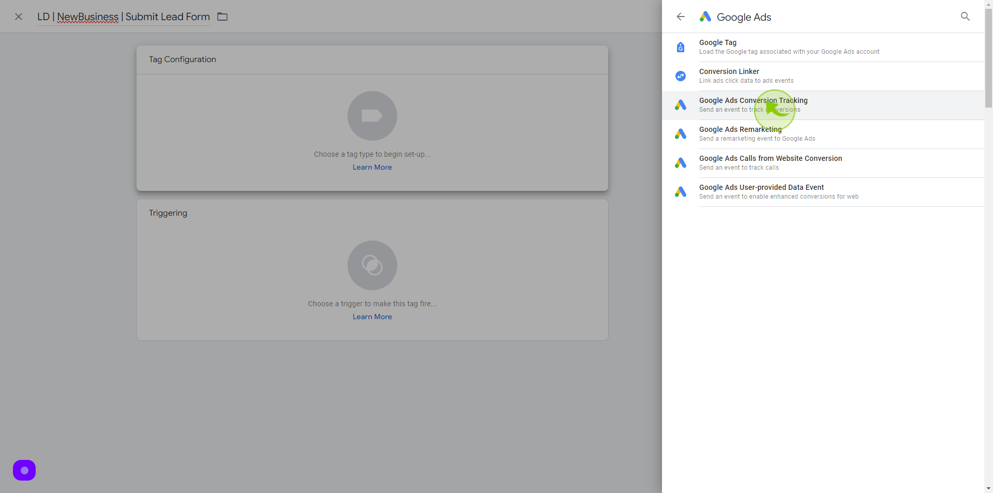Click 'Link ads click data to ads events' text
This screenshot has height=493, width=993.
point(746,81)
